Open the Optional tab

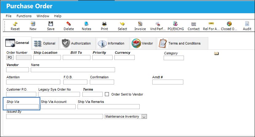pyautogui.click(x=45, y=43)
